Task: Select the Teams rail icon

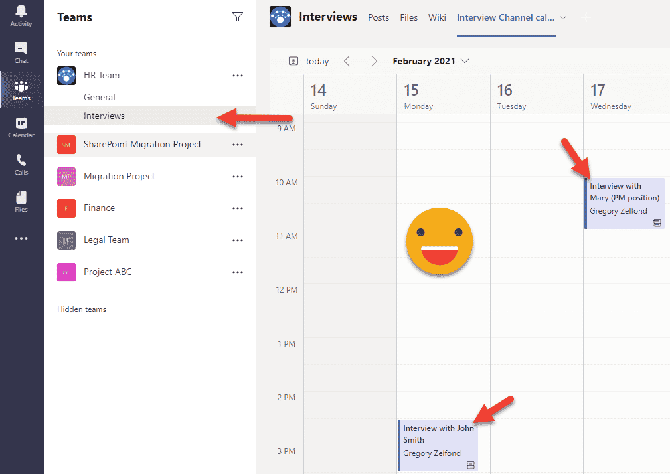Action: pyautogui.click(x=21, y=90)
